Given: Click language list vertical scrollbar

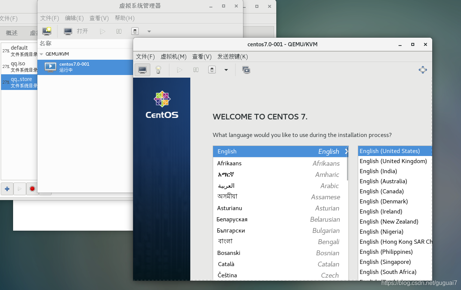Looking at the screenshot, I should click(347, 164).
